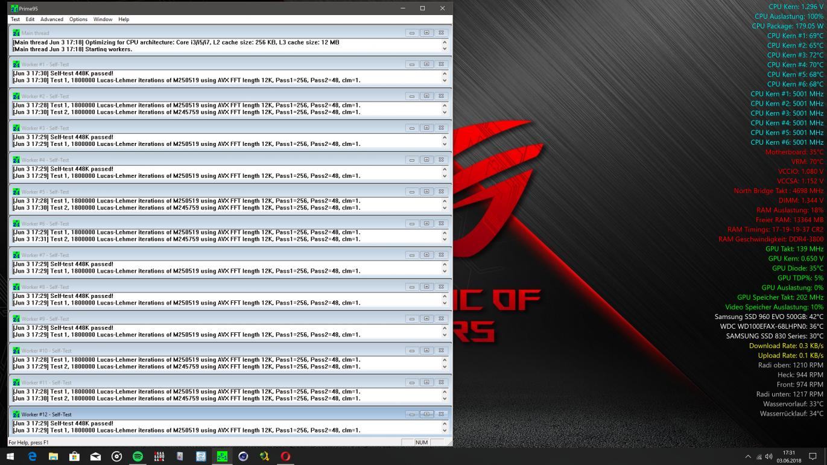Viewport: 827px width, 465px height.
Task: Open the Mail app from taskbar
Action: [x=95, y=457]
